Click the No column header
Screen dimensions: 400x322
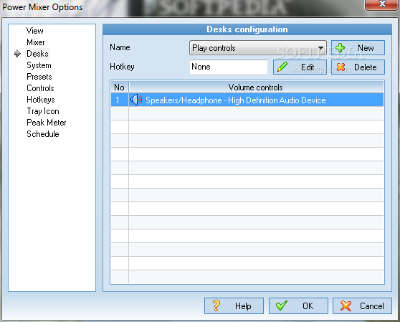[x=120, y=87]
